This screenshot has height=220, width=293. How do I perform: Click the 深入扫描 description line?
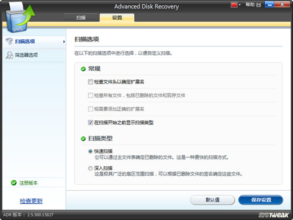168,174
